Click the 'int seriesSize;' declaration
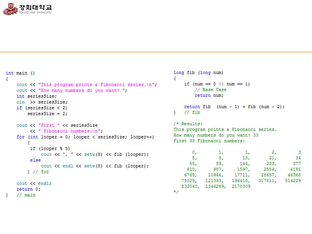The image size is (312, 234). point(37,96)
